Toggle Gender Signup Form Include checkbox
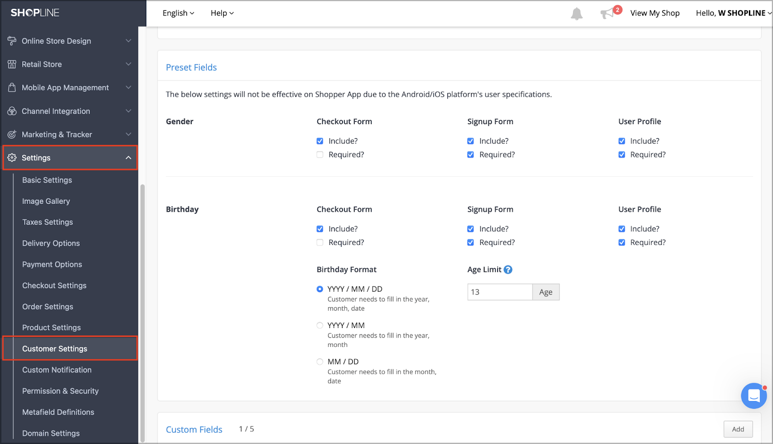 click(471, 141)
